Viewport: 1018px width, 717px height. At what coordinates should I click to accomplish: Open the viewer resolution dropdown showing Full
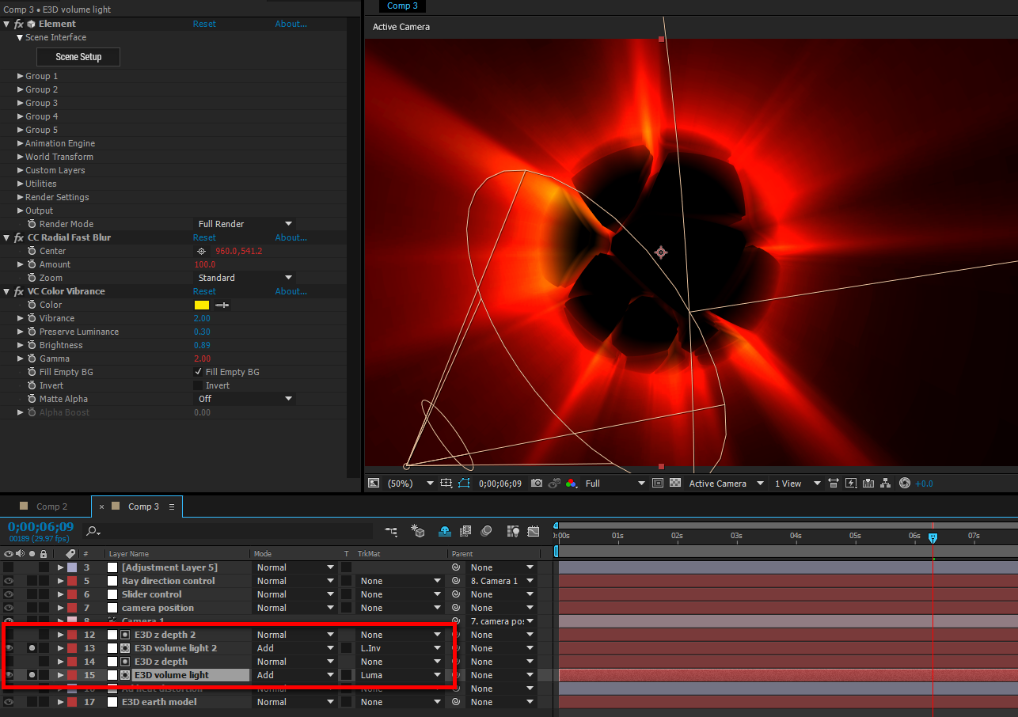point(615,483)
